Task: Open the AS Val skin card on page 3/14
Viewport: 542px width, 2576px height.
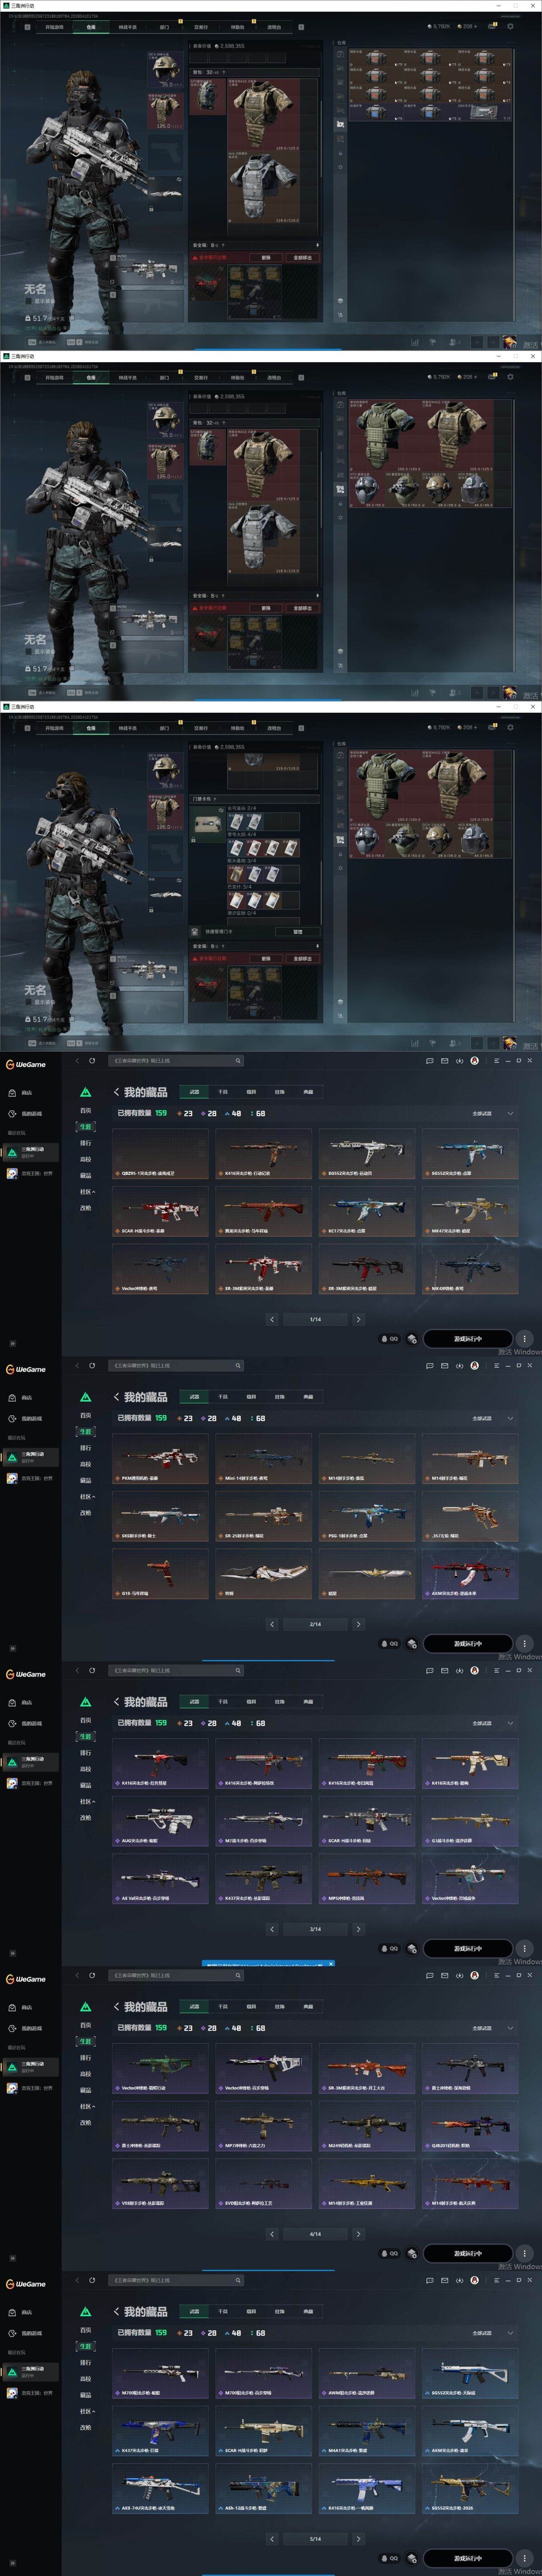Action: [160, 1879]
